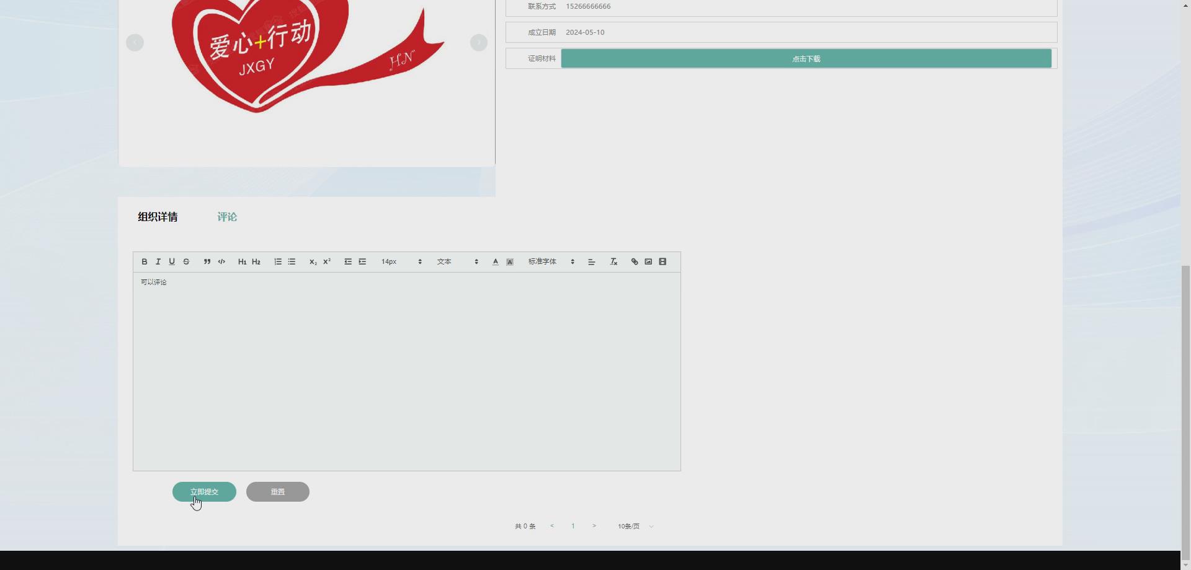Screen dimensions: 1191x570
Task: Increase the text indent
Action: (362, 261)
